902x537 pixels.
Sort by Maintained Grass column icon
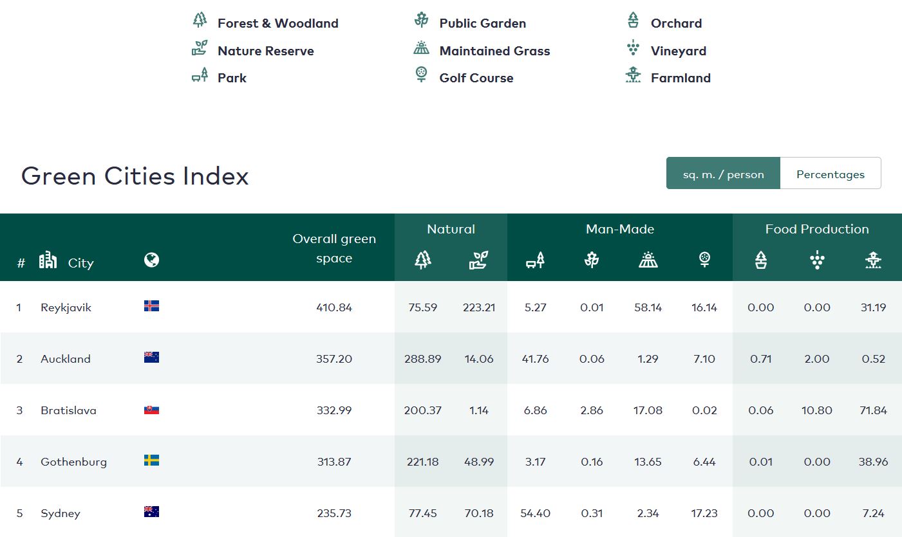point(648,260)
